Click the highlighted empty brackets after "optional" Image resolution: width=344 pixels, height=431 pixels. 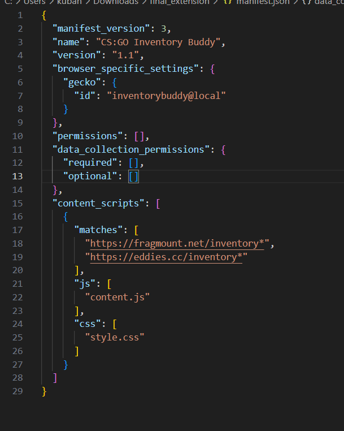click(134, 176)
